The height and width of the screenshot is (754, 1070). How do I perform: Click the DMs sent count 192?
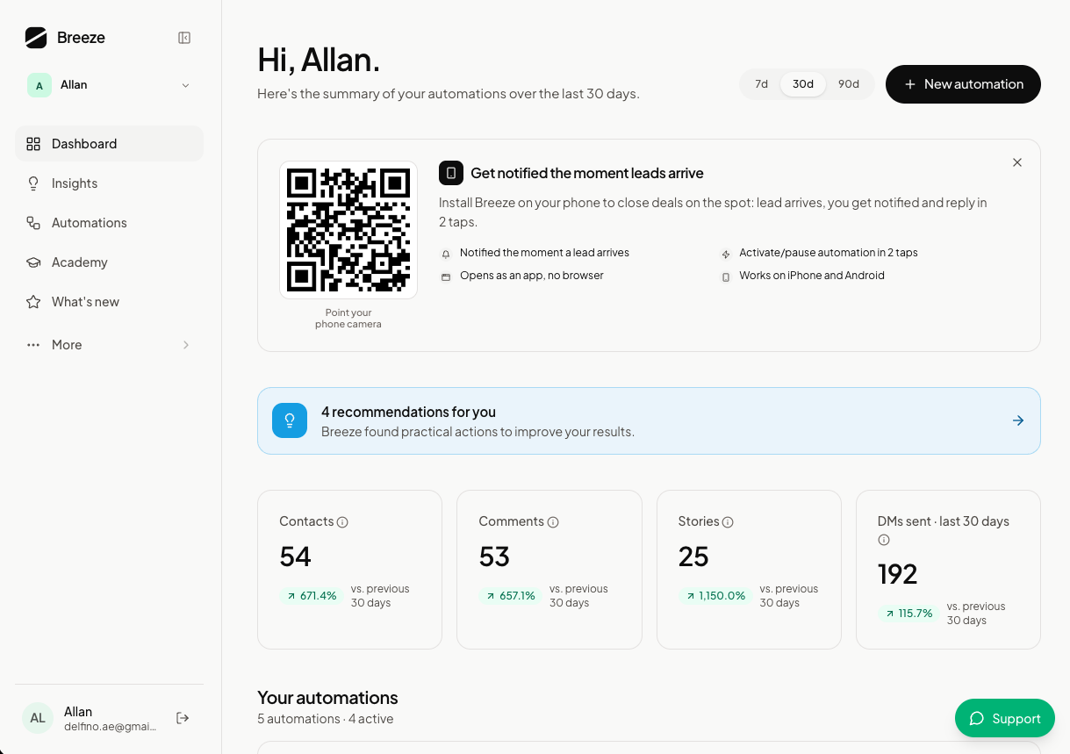point(898,574)
